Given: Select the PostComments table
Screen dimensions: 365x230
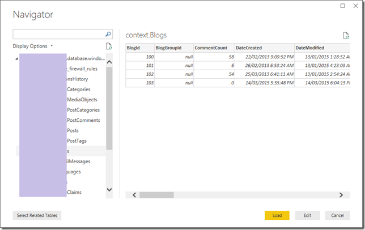Looking at the screenshot, I should tap(83, 120).
